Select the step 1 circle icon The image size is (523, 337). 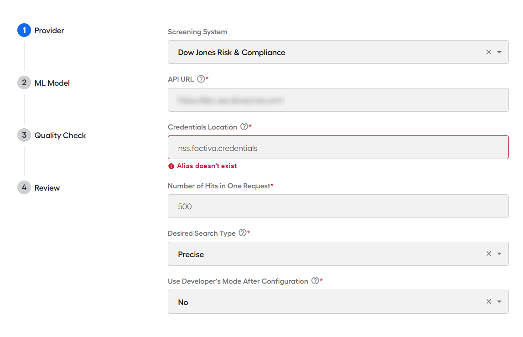(x=24, y=30)
